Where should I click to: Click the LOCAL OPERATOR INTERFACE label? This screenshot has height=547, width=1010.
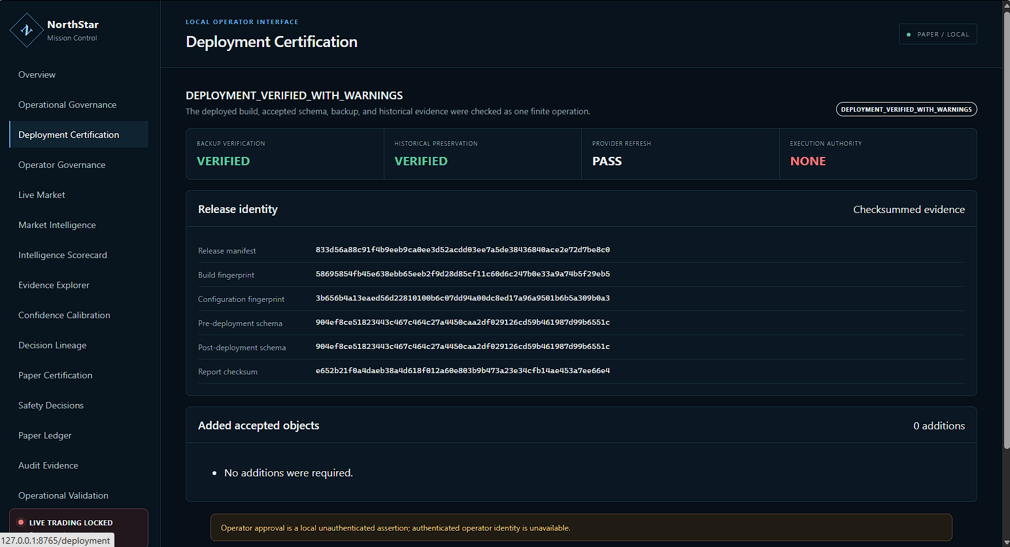[242, 22]
